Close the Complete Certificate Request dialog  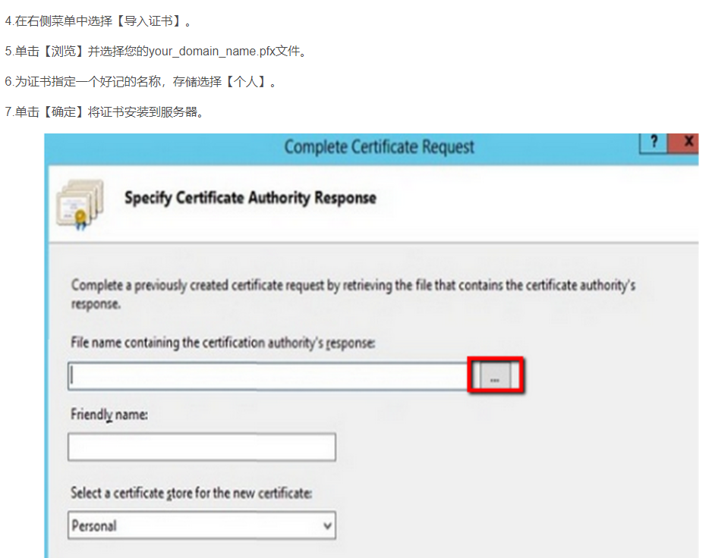[688, 142]
